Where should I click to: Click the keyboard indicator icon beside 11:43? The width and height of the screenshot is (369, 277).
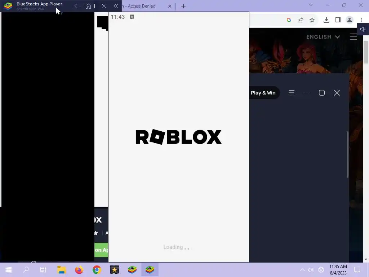click(132, 17)
